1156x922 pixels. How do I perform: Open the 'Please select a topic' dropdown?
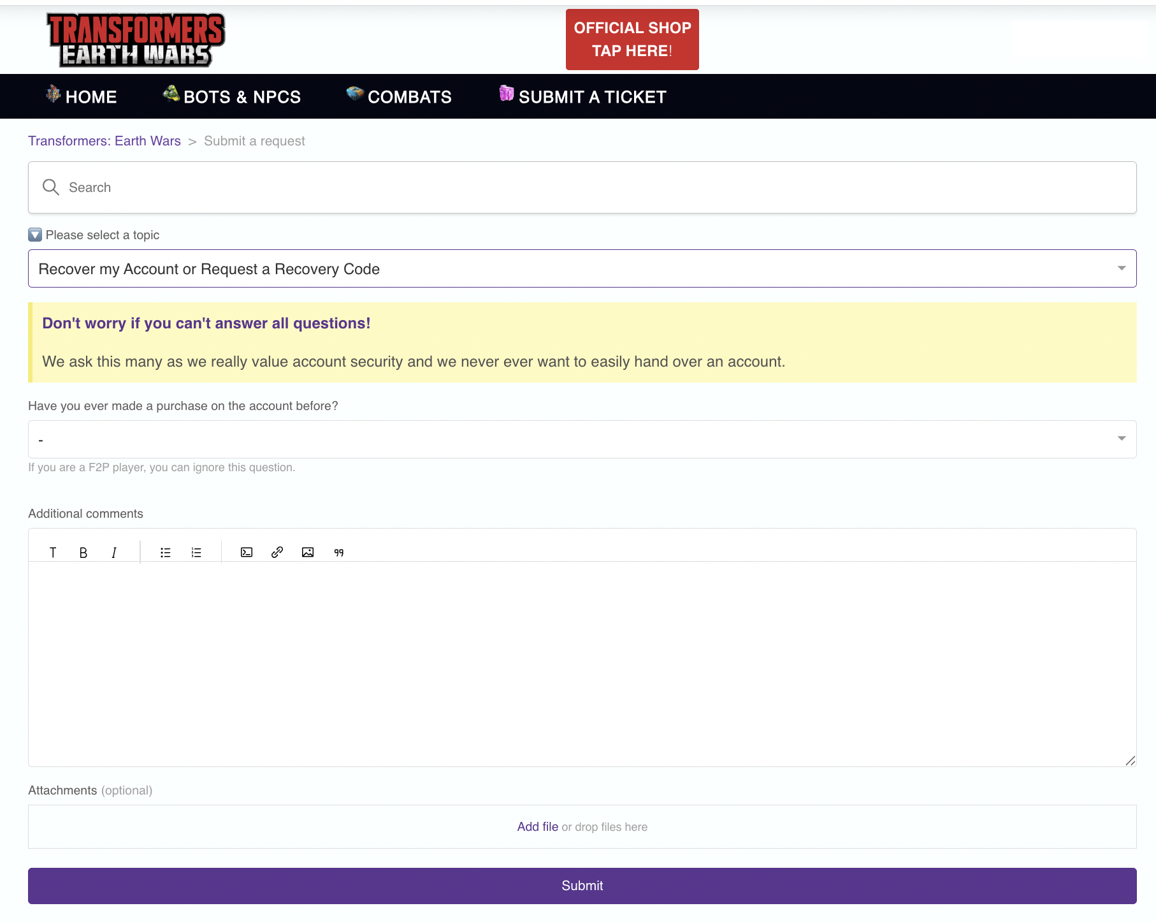[581, 268]
